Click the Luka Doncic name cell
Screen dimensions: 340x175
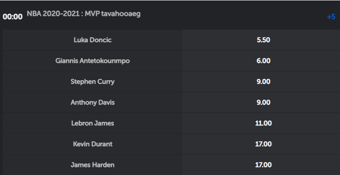pyautogui.click(x=93, y=40)
